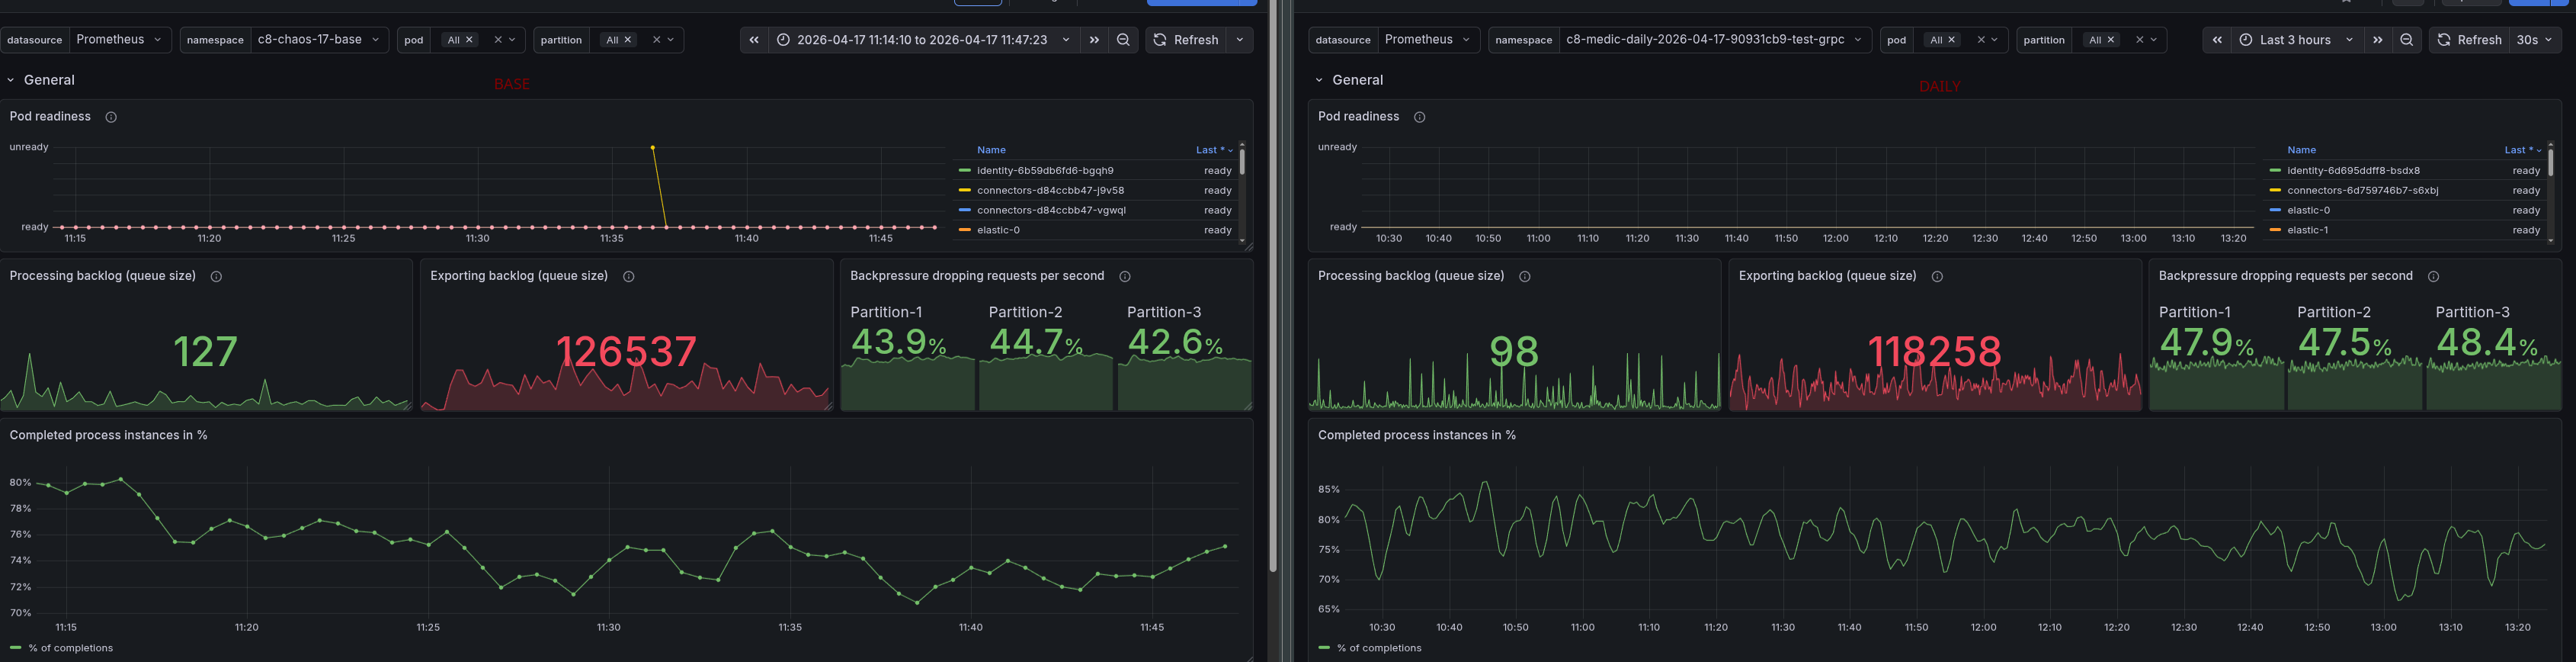Shift time range backward on the daily dashboard
This screenshot has height=662, width=2576.
pyautogui.click(x=2217, y=40)
